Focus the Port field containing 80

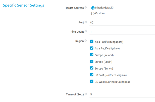pyautogui.click(x=122, y=22)
